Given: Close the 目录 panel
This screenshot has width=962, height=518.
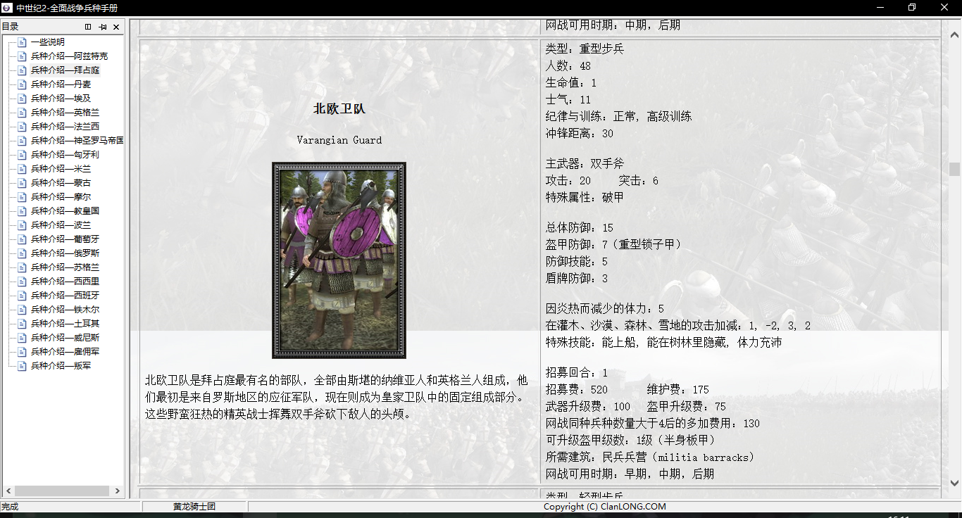Looking at the screenshot, I should [116, 27].
